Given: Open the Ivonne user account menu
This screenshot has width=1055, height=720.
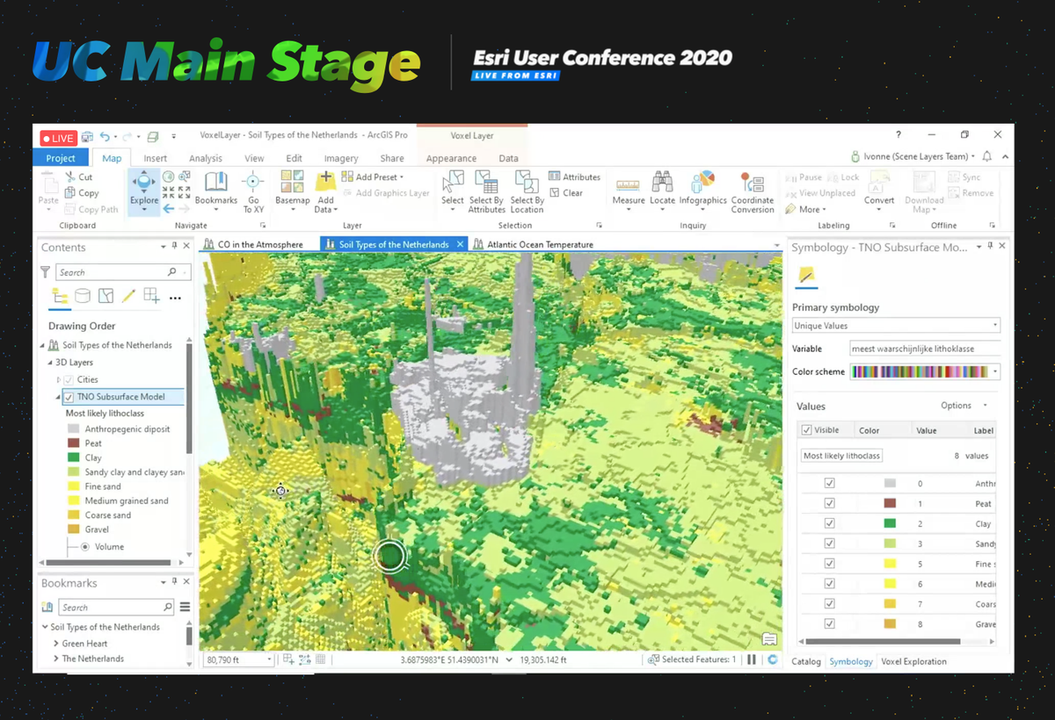Looking at the screenshot, I should click(x=913, y=156).
